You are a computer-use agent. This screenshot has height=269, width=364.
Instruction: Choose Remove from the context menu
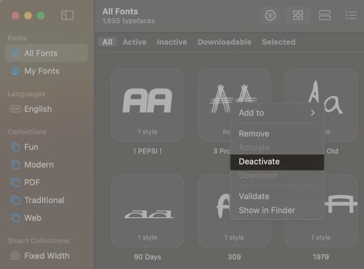coord(277,133)
